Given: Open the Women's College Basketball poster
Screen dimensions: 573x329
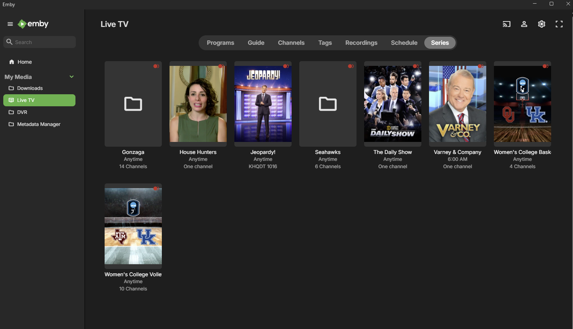Looking at the screenshot, I should coord(522,104).
